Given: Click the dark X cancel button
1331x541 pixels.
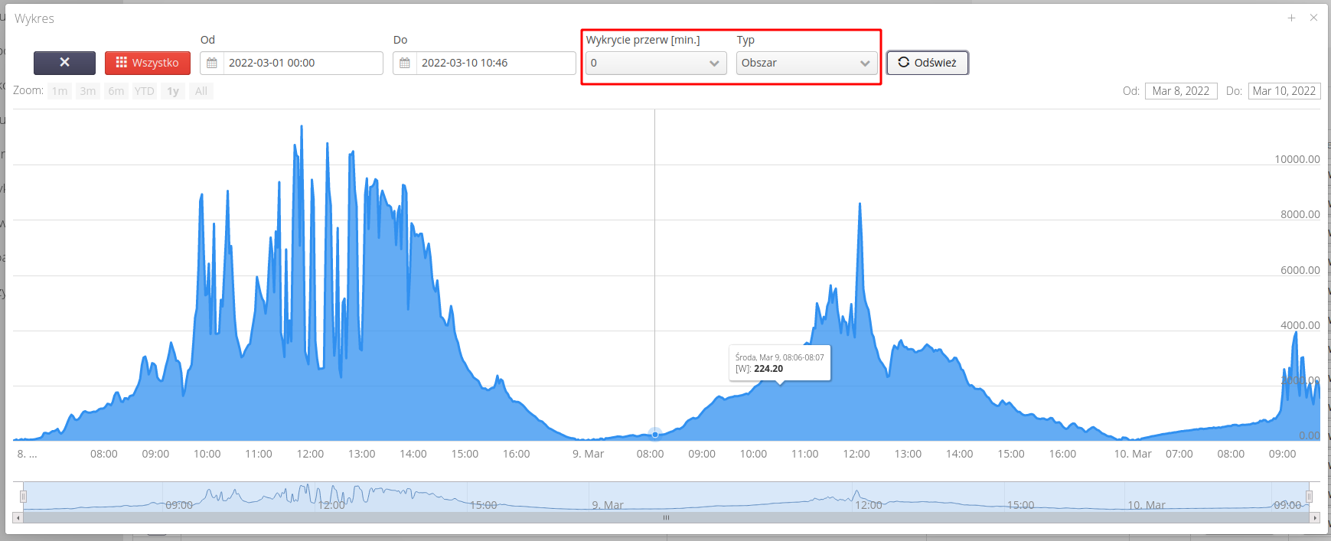Looking at the screenshot, I should tap(64, 63).
